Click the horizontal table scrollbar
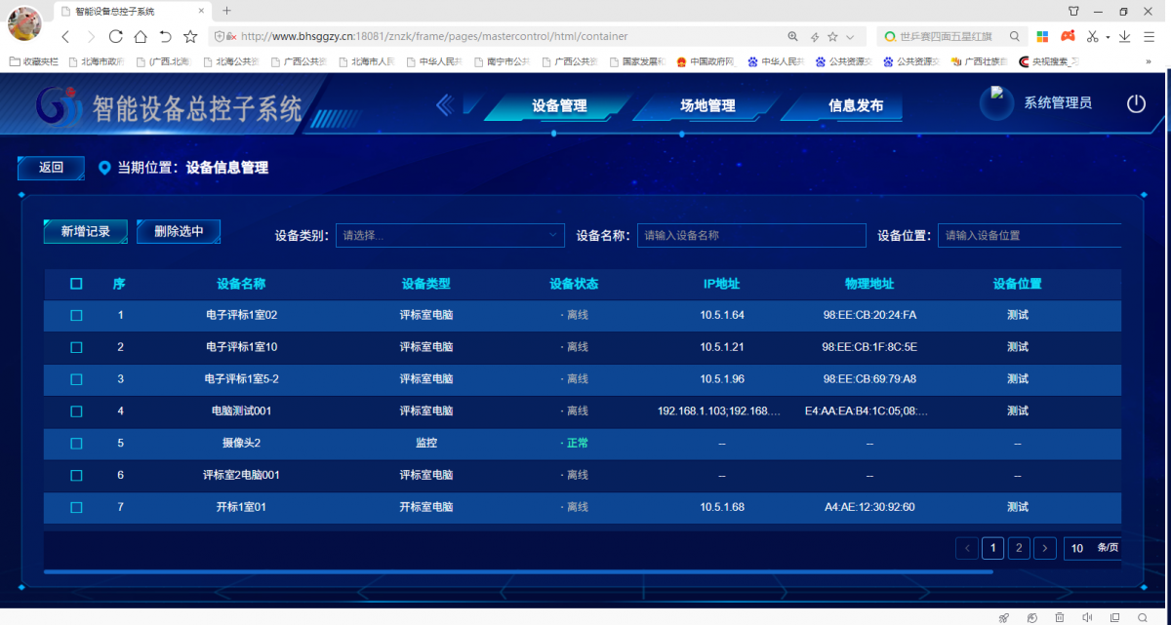This screenshot has width=1171, height=625. pos(518,571)
